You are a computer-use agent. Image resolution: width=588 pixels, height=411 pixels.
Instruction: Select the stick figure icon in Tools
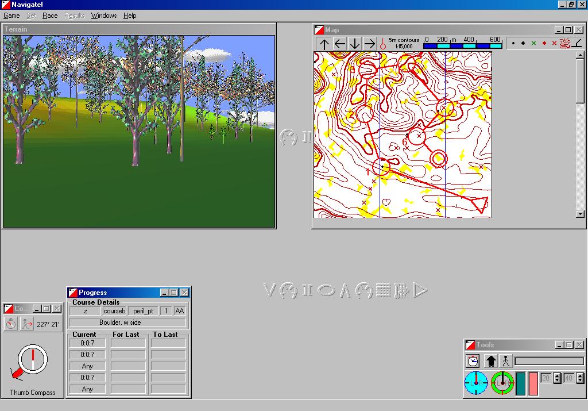(x=505, y=361)
